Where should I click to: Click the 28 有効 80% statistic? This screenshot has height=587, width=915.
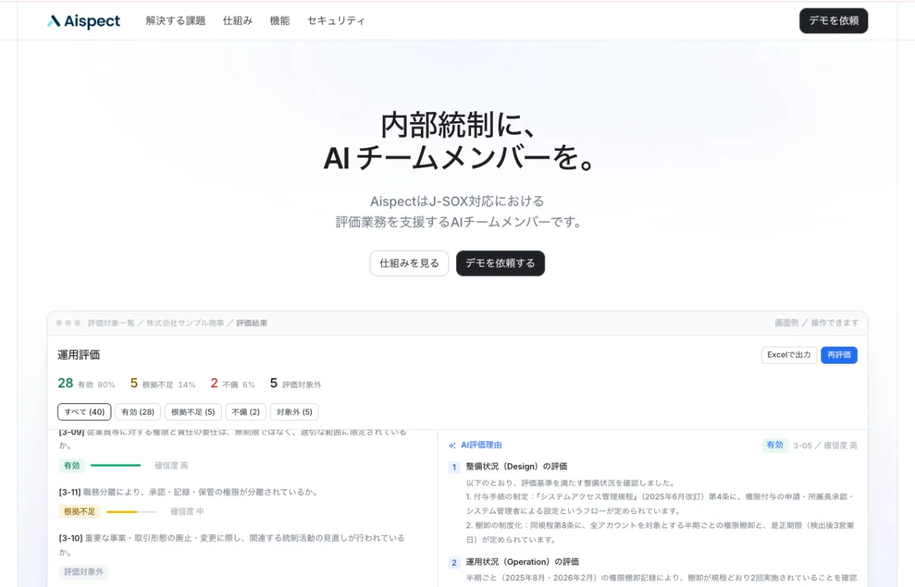pos(86,383)
